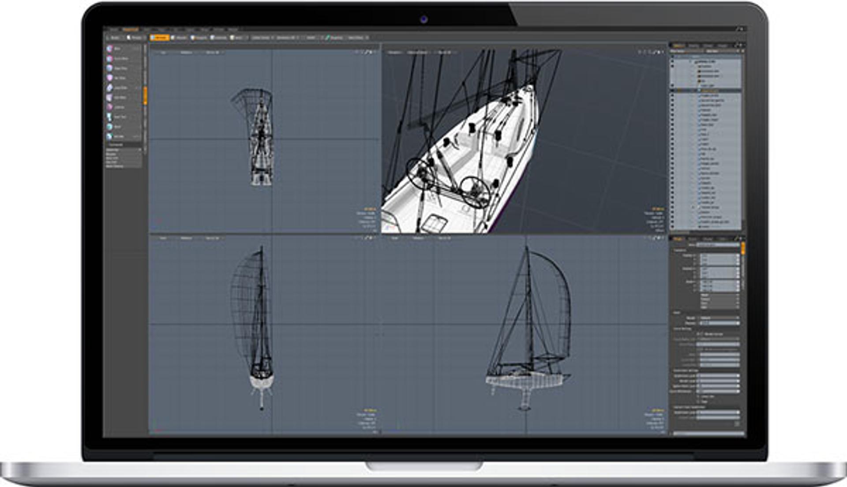Image resolution: width=847 pixels, height=487 pixels.
Task: Open the active orange tab of item list panel
Action: tap(678, 45)
